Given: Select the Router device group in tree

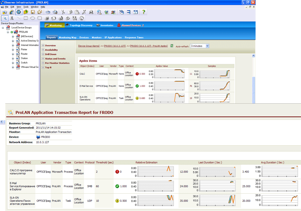Looking at the screenshot, I should [24, 54].
